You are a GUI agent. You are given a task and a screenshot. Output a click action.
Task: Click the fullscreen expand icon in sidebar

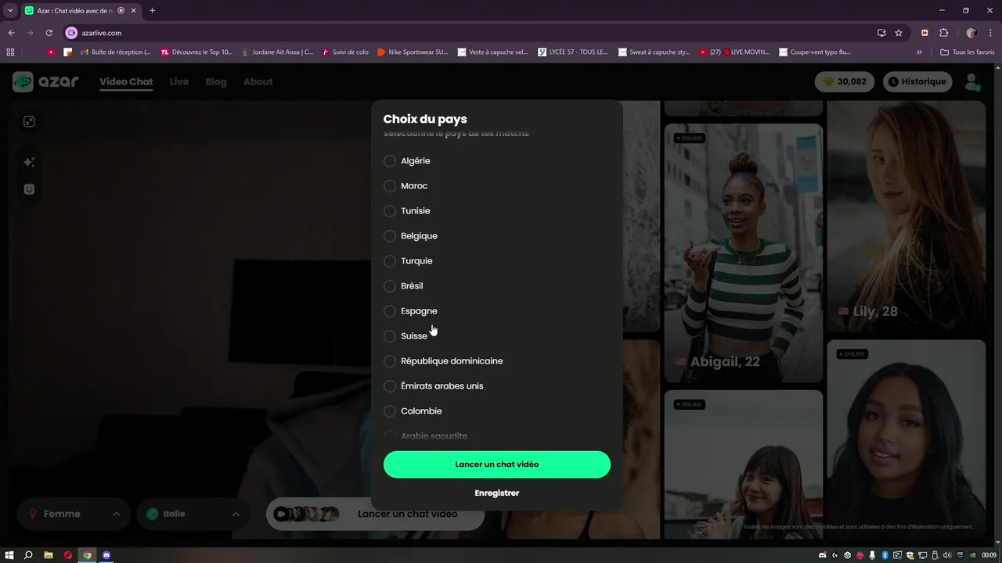point(29,121)
